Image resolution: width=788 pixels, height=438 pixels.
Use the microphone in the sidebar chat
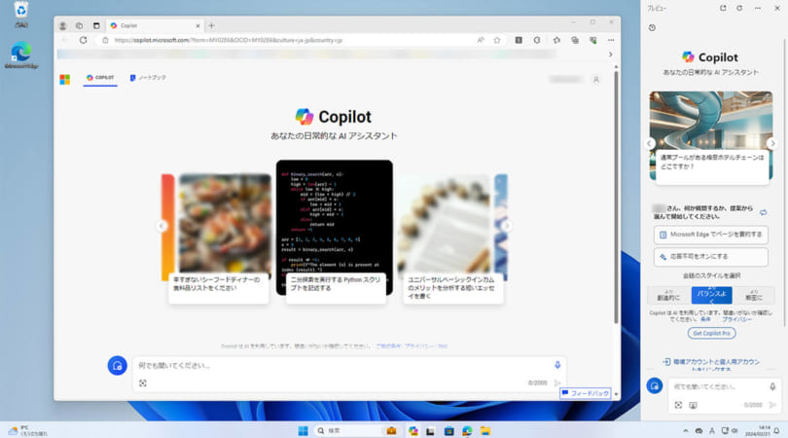click(x=772, y=386)
